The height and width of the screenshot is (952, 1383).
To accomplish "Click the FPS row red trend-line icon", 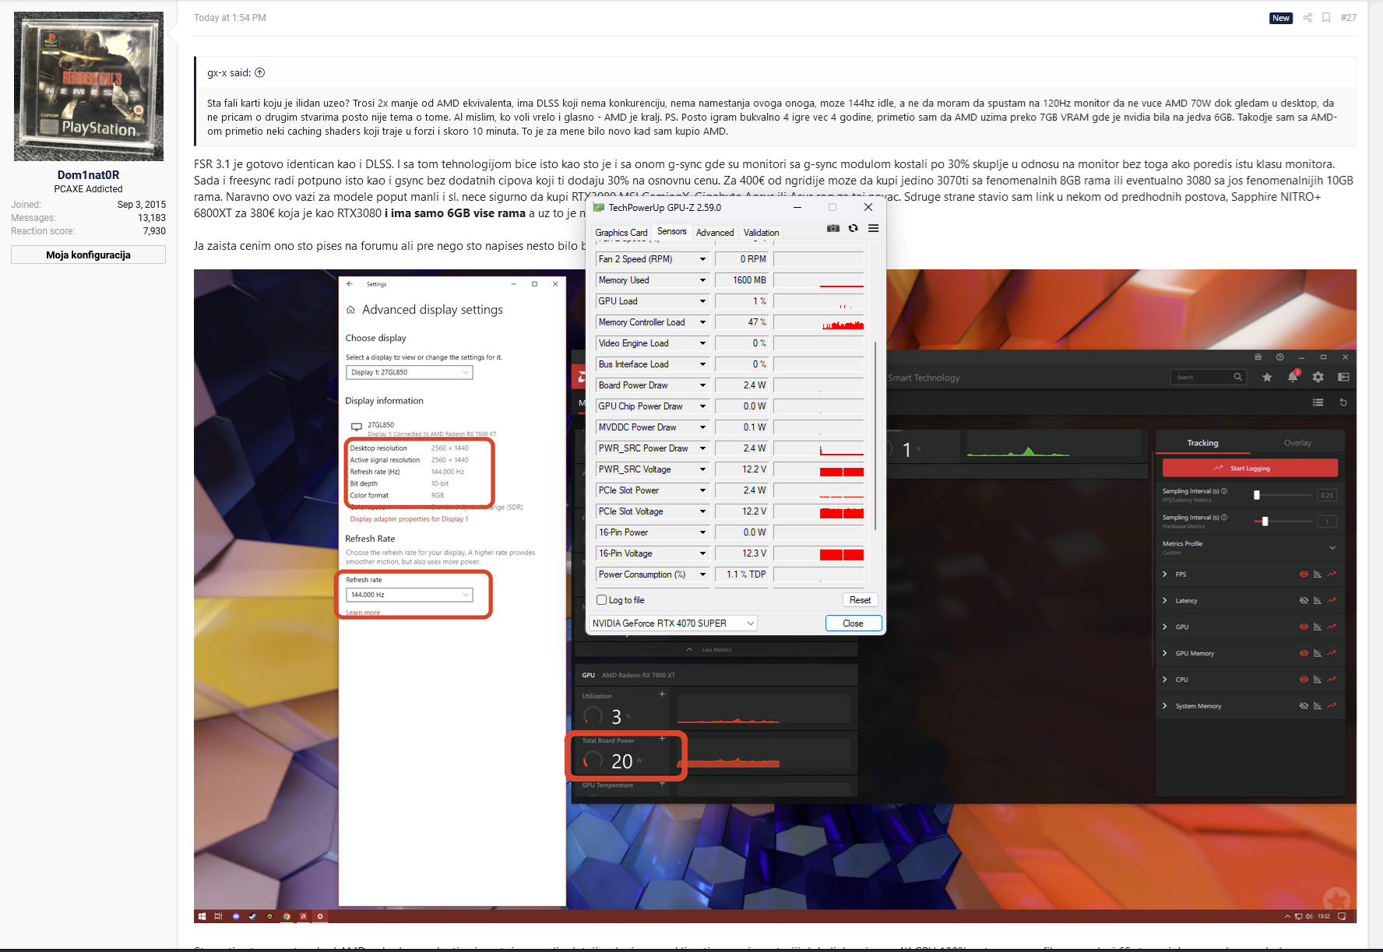I will [x=1332, y=574].
